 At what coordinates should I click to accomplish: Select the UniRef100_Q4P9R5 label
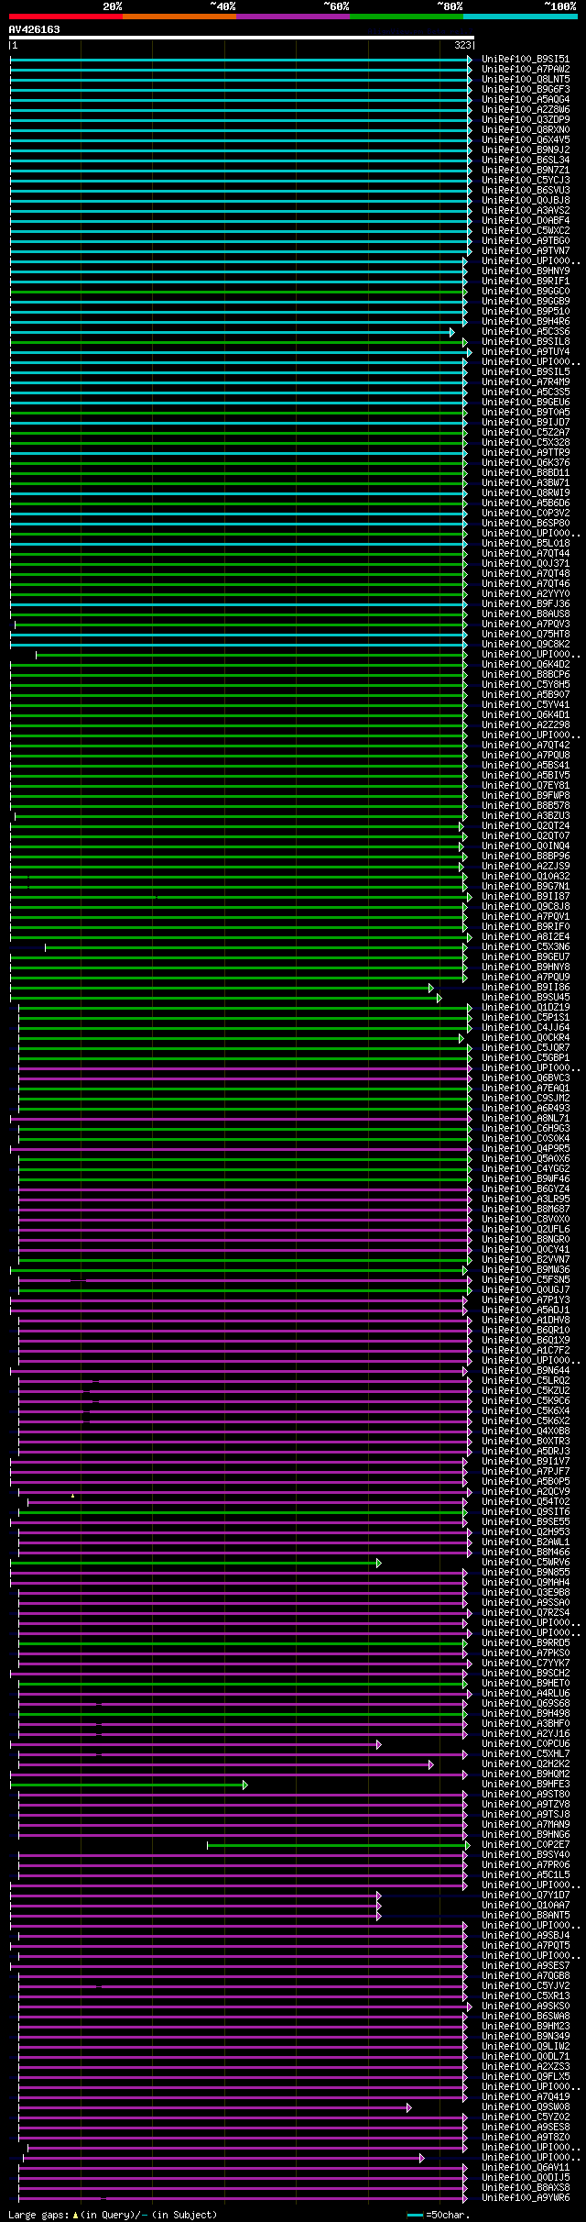(526, 1149)
